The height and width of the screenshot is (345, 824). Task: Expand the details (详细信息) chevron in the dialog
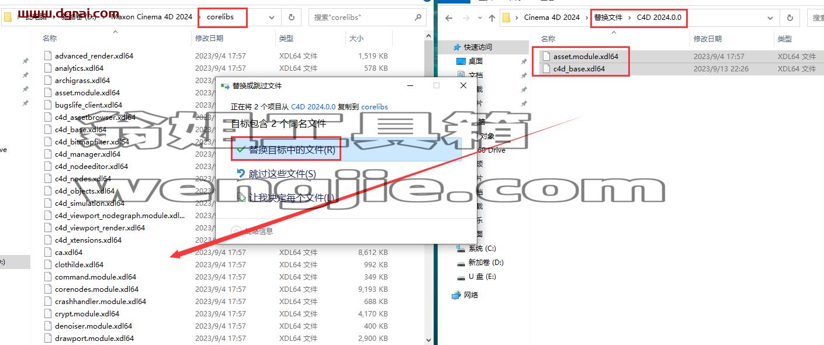[x=236, y=231]
